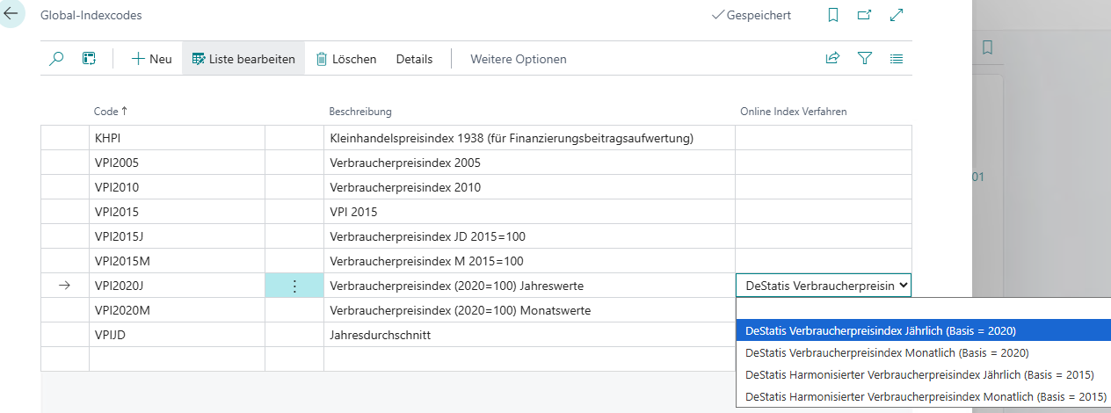The width and height of the screenshot is (1111, 413).
Task: Toggle the list view layout icon
Action: (897, 59)
